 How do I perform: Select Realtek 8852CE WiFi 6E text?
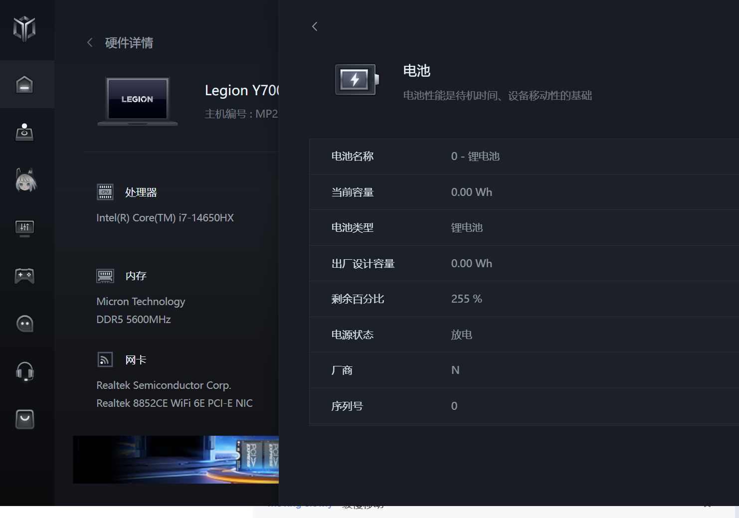175,403
